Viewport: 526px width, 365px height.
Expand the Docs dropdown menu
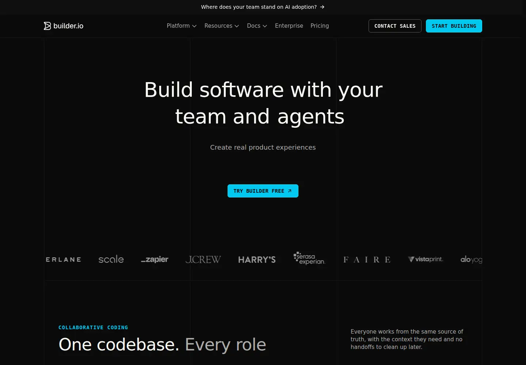pos(257,26)
